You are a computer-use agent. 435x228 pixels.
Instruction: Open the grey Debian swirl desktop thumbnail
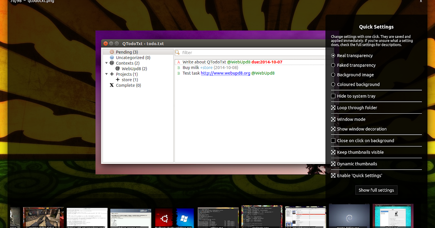pyautogui.click(x=349, y=216)
